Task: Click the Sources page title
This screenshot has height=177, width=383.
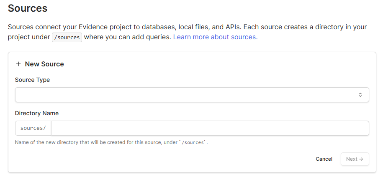Action: (x=28, y=8)
